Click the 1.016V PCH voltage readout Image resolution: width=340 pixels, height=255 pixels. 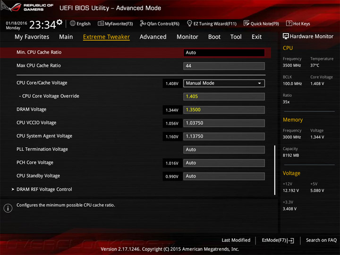click(172, 163)
